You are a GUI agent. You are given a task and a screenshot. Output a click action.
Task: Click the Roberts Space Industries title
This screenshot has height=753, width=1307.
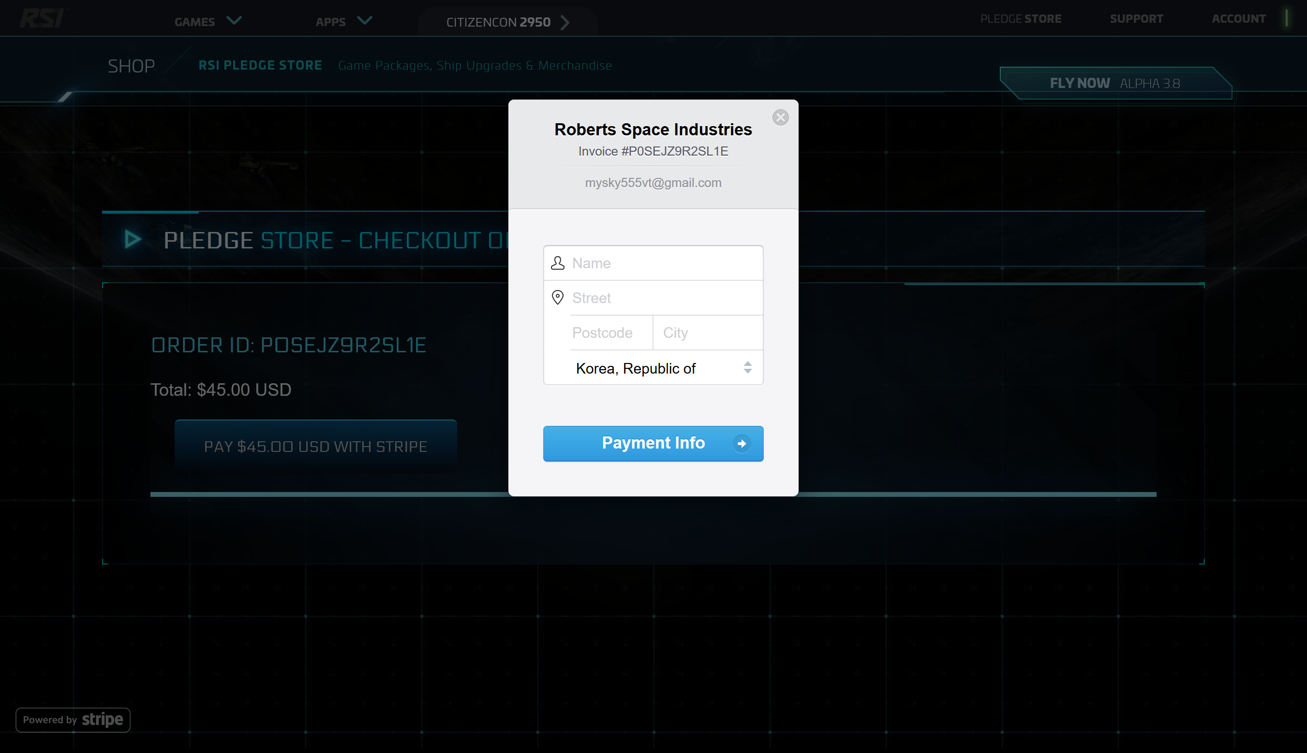pos(653,130)
